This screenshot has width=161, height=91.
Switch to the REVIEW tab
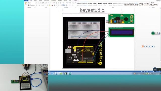[x=66, y=1]
